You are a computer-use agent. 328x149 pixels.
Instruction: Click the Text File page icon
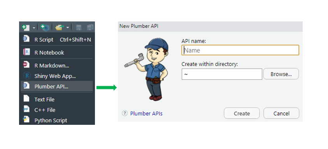coord(26,99)
